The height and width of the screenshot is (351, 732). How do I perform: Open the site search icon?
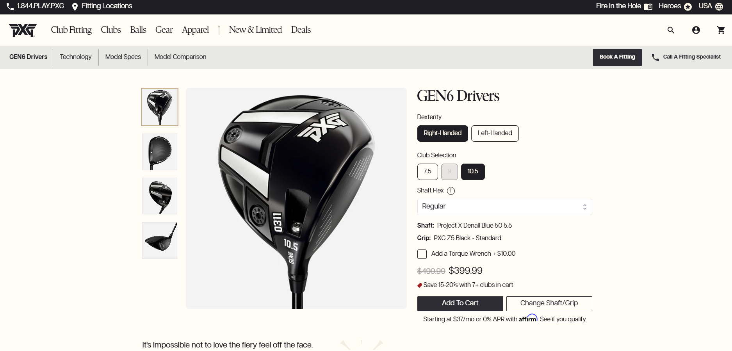671,30
